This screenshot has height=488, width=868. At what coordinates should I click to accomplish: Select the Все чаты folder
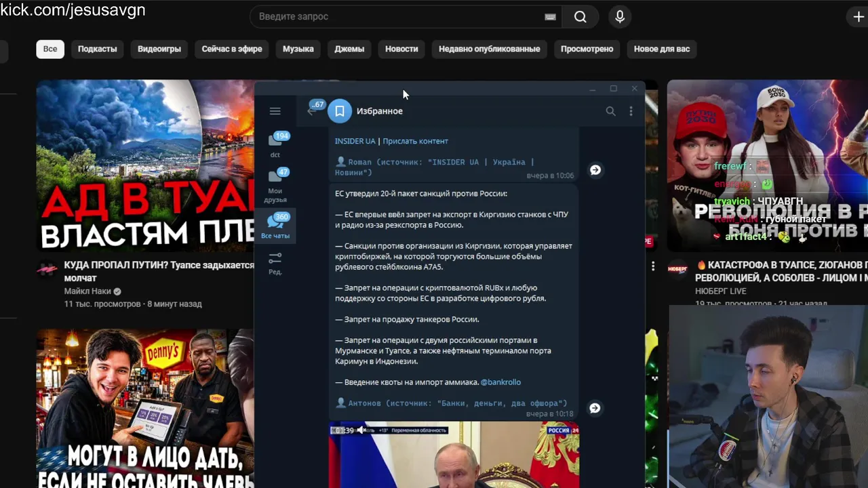(x=275, y=226)
